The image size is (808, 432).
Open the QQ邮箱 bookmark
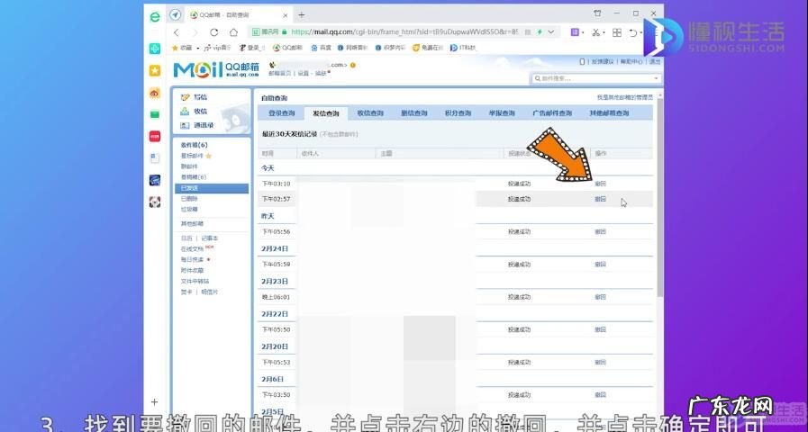tap(287, 48)
